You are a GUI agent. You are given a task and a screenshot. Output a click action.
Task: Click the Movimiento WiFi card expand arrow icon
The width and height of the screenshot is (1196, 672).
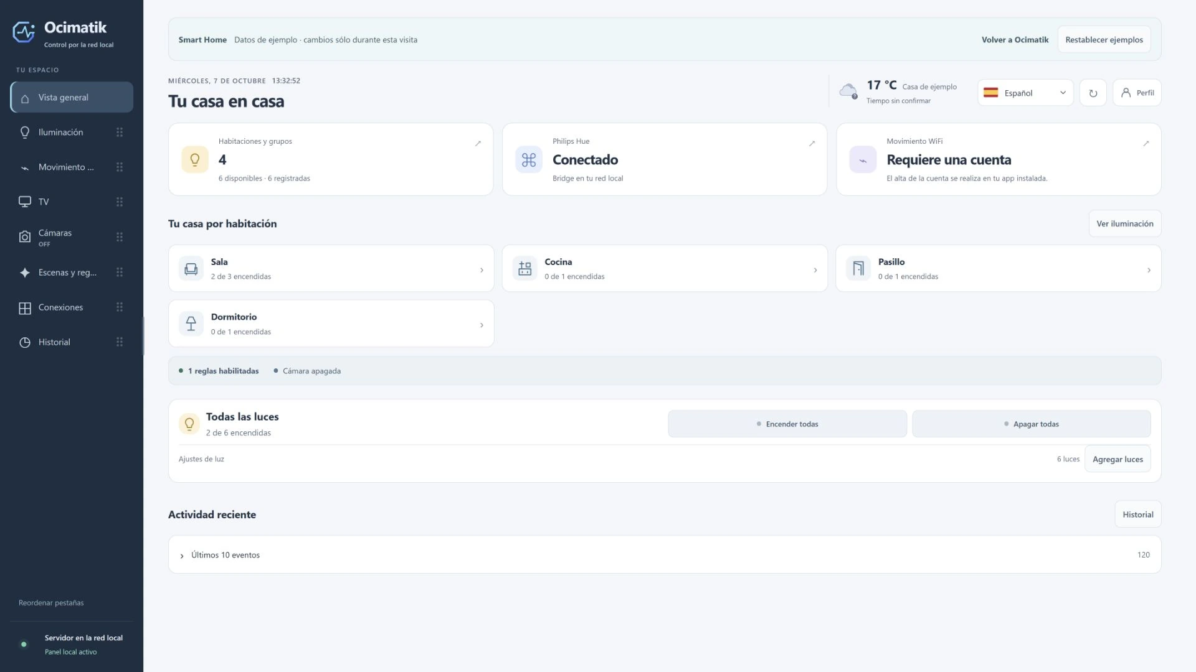click(1146, 143)
